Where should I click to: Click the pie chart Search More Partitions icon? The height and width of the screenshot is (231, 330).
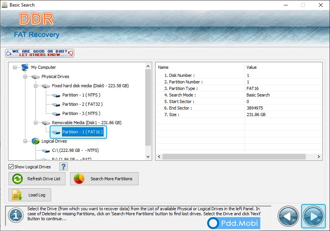pyautogui.click(x=79, y=179)
